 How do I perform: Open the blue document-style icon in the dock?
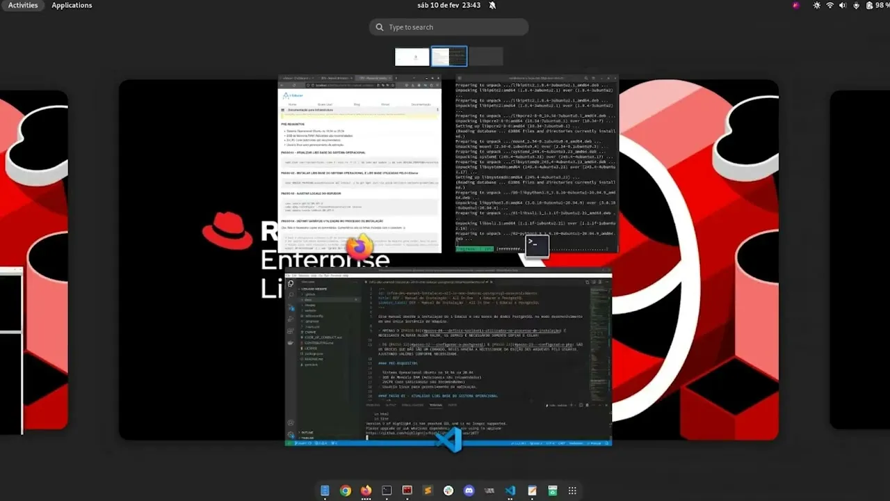[x=325, y=491]
